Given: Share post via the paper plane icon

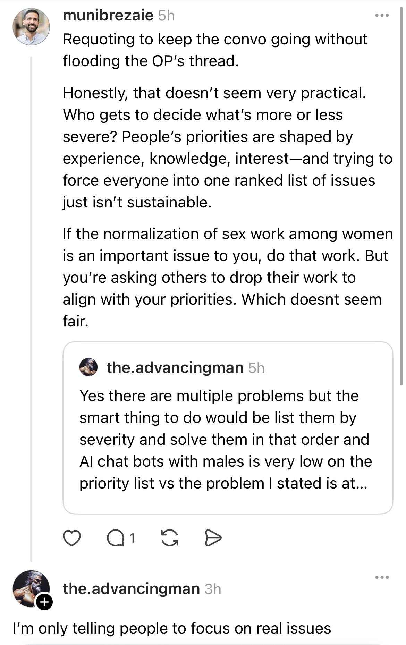Looking at the screenshot, I should point(213,538).
